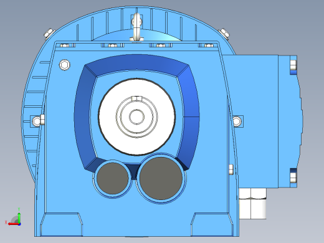Select the white circular flange face
This screenshot has height=243, width=324.
click(136, 117)
